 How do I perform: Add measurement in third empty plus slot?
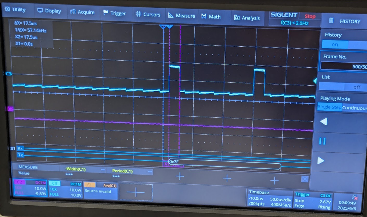[274, 180]
